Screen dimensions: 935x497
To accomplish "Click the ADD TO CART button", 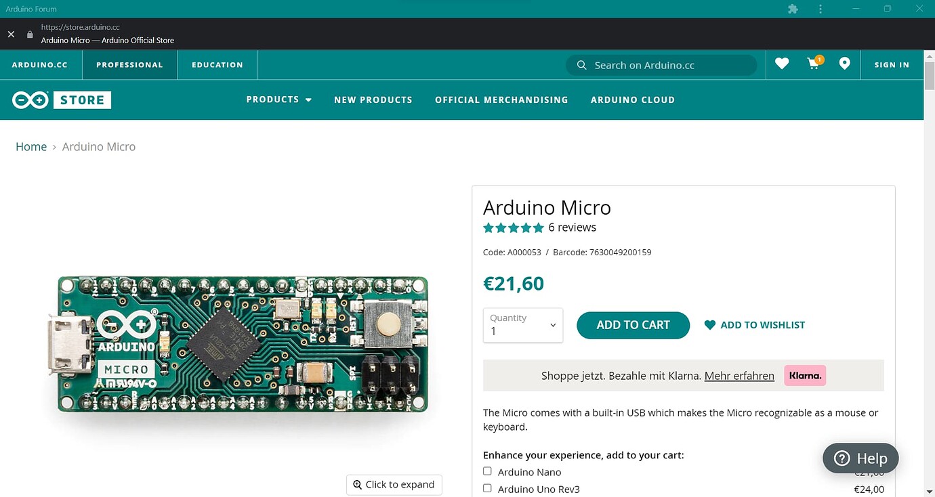I will [632, 325].
